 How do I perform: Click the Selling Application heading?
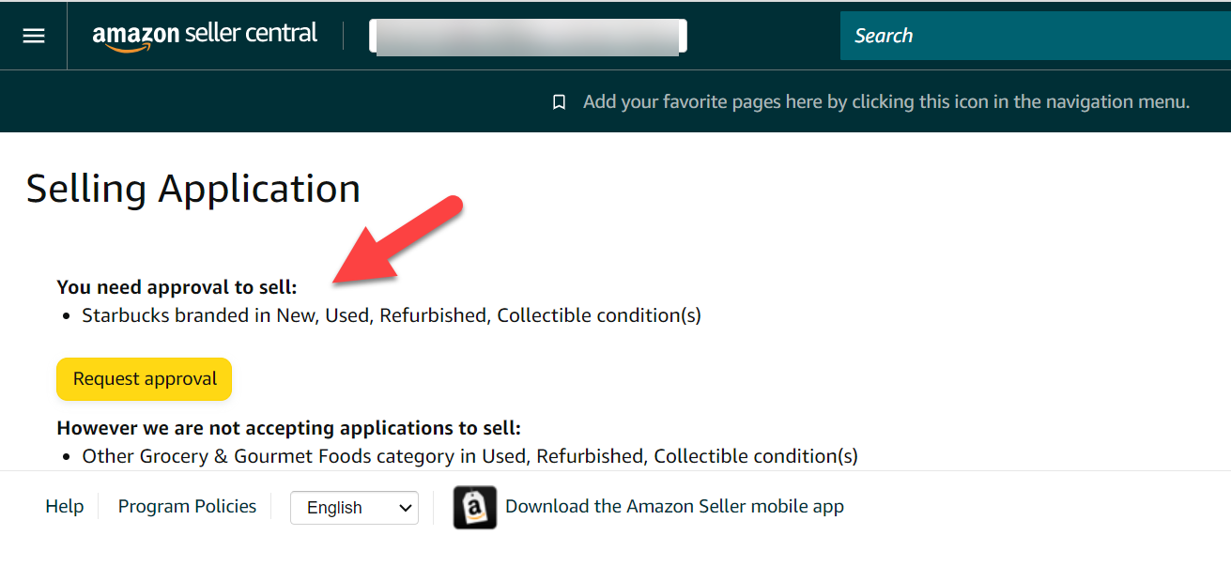193,189
